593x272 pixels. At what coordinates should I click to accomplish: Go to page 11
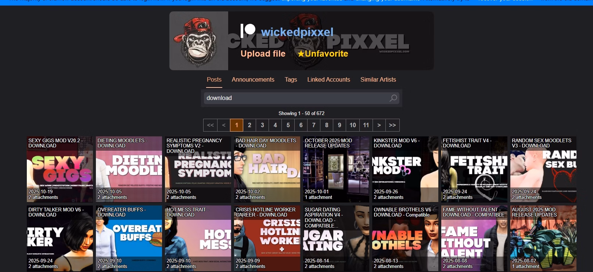[366, 125]
